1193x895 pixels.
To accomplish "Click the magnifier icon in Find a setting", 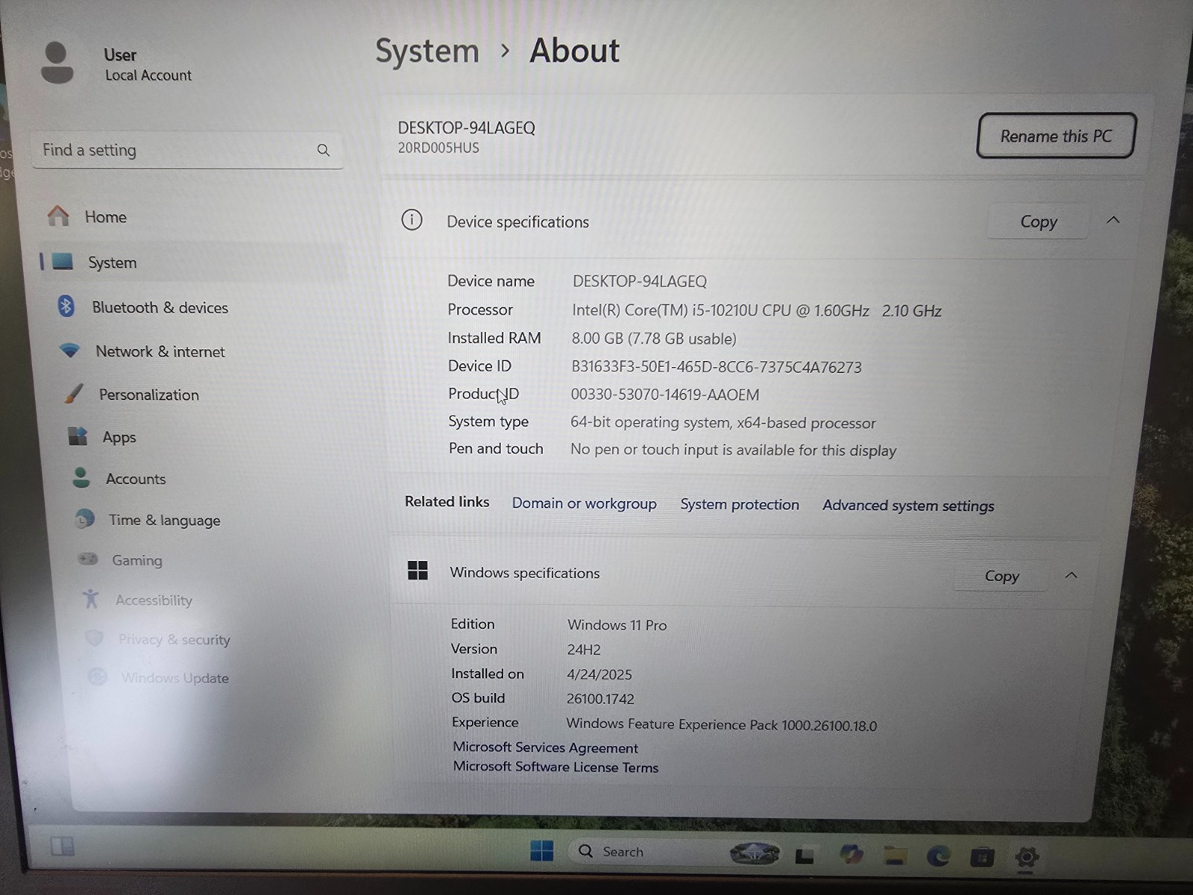I will point(323,150).
